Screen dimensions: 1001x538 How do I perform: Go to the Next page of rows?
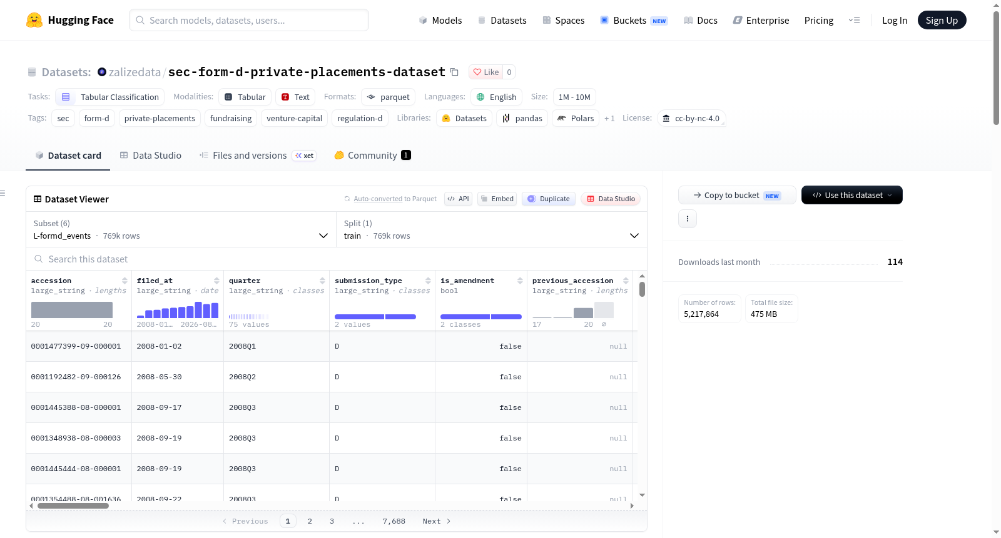[437, 521]
